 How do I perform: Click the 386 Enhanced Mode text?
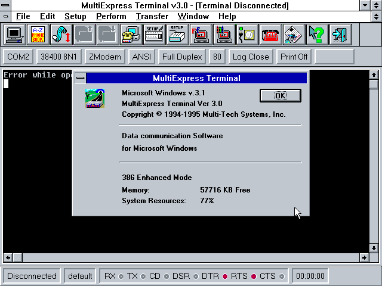(x=157, y=178)
